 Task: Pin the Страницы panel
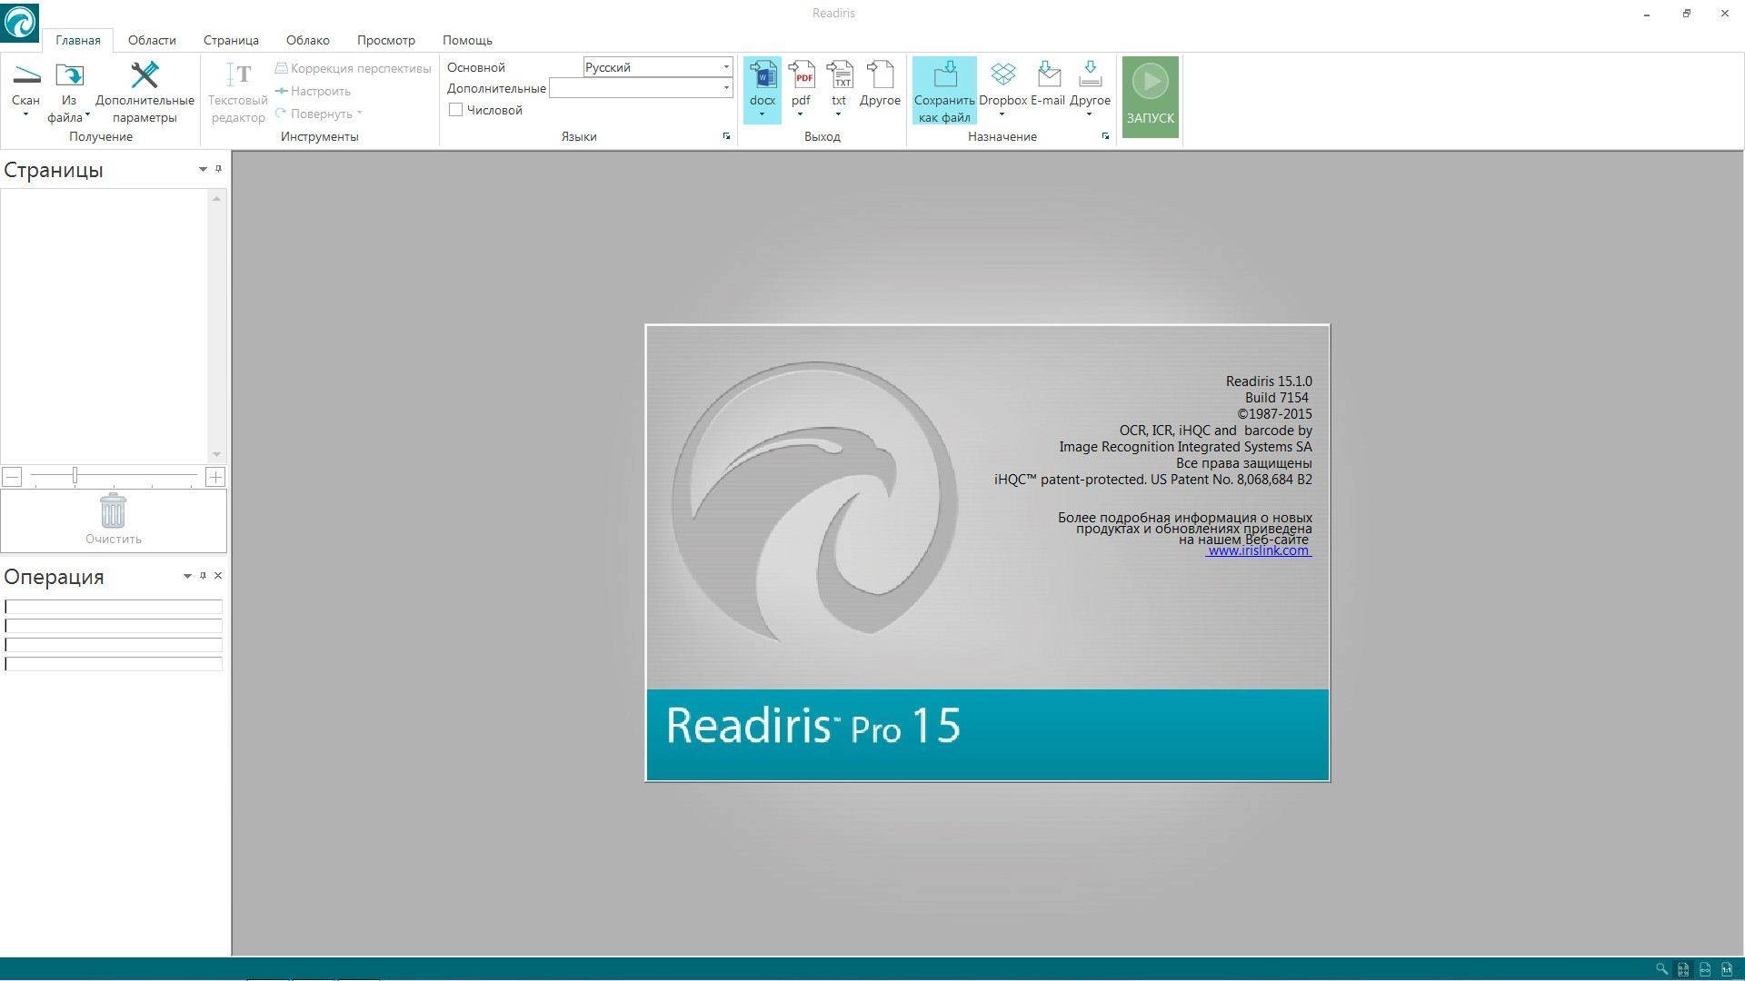click(218, 169)
